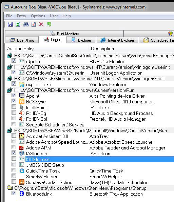The image size is (174, 202).
Task: Open the Options menu
Action: point(38,16)
